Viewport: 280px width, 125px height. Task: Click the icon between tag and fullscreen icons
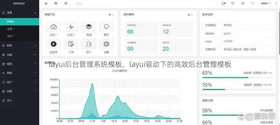[243, 3]
